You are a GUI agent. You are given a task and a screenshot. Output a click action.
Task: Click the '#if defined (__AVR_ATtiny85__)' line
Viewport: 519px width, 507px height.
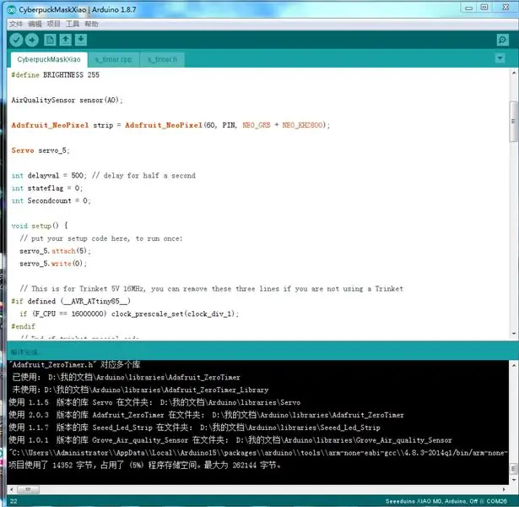(x=71, y=302)
